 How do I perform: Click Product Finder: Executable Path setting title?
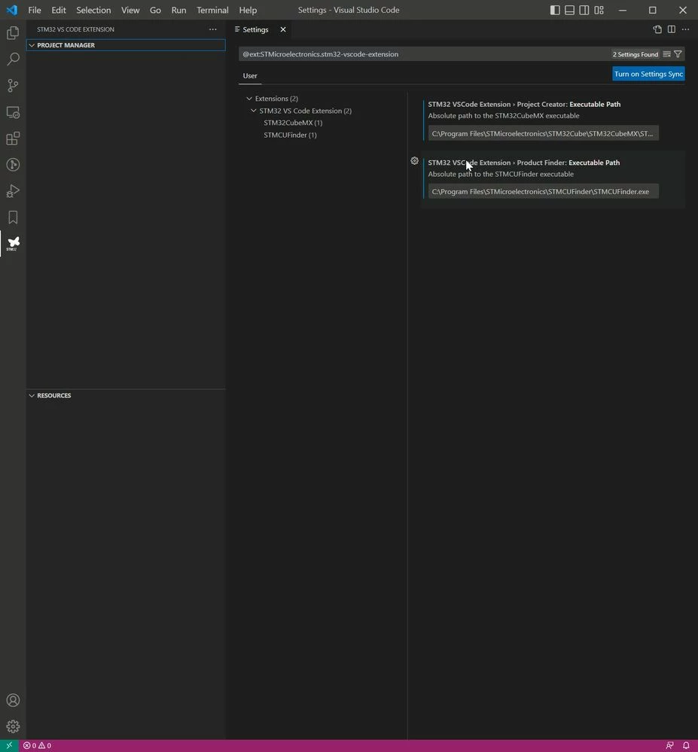pyautogui.click(x=523, y=163)
